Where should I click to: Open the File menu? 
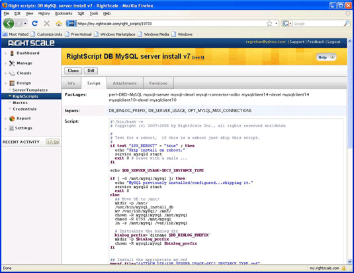click(7, 13)
